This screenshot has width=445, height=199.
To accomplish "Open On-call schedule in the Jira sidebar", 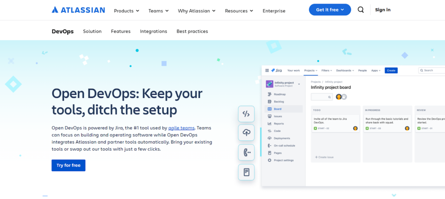I will pos(281,146).
